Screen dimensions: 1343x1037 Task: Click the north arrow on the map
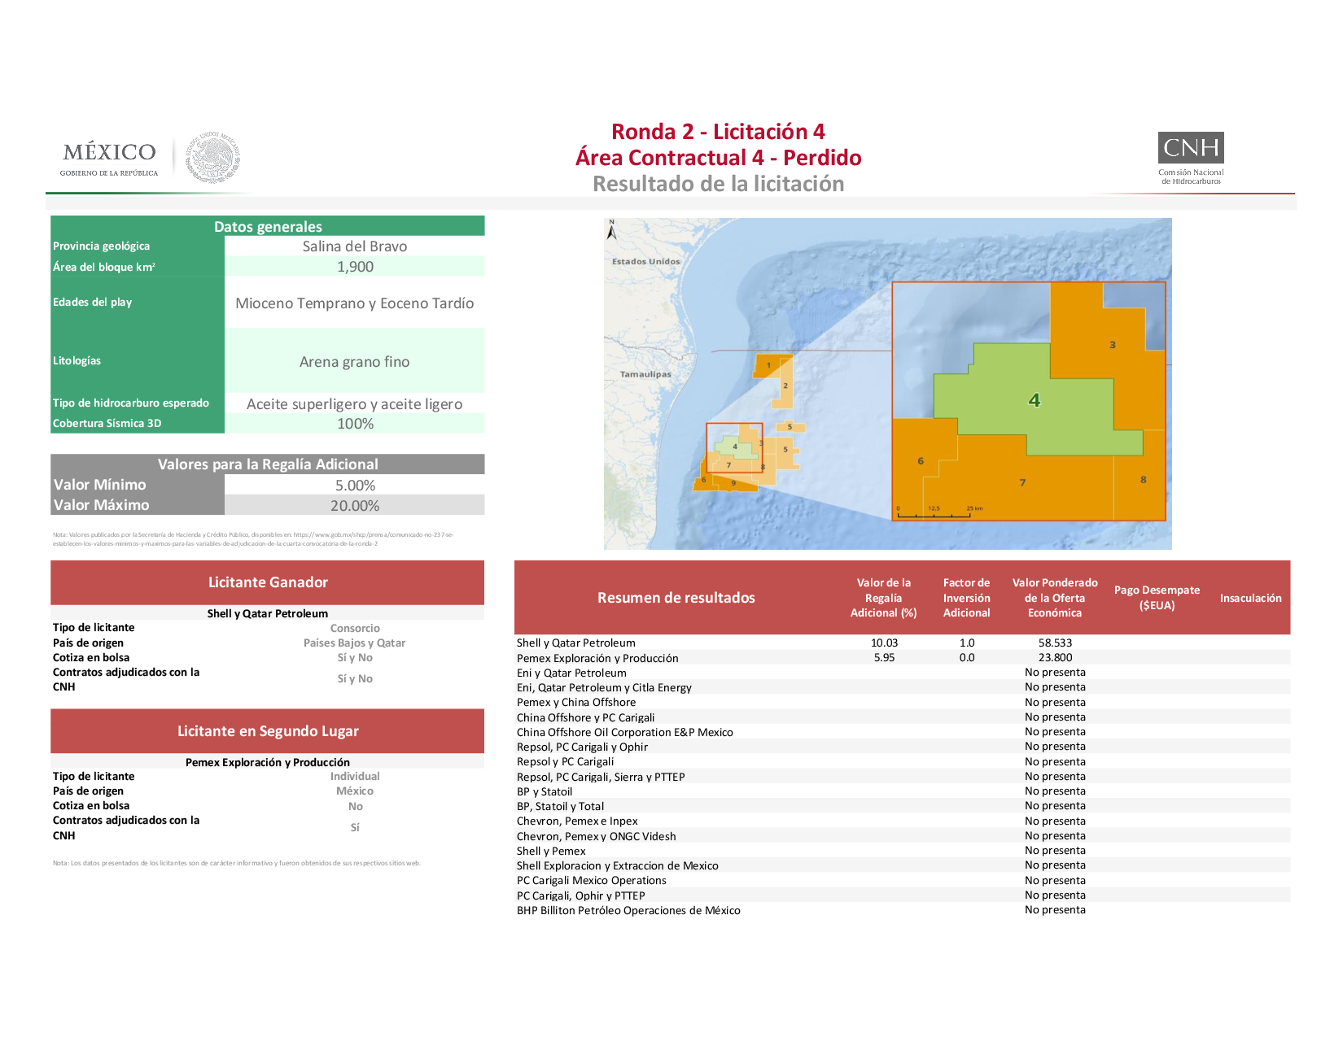click(x=612, y=230)
